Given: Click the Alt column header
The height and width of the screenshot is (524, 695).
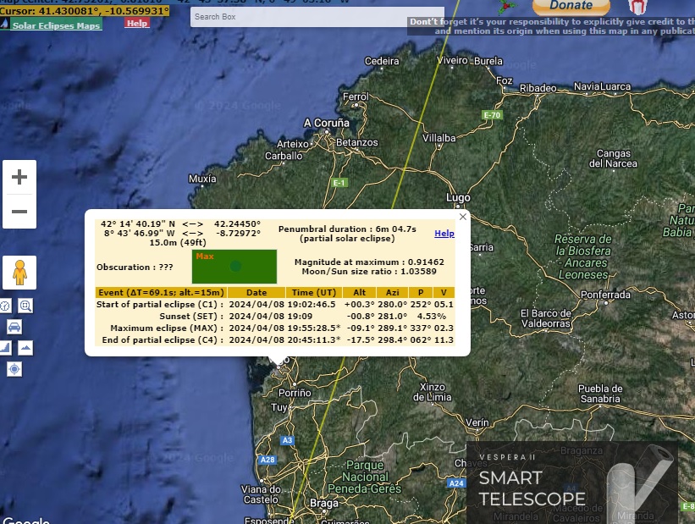Looking at the screenshot, I should tap(360, 293).
